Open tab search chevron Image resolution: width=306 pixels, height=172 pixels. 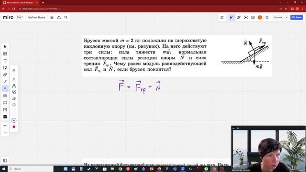pos(280,2)
